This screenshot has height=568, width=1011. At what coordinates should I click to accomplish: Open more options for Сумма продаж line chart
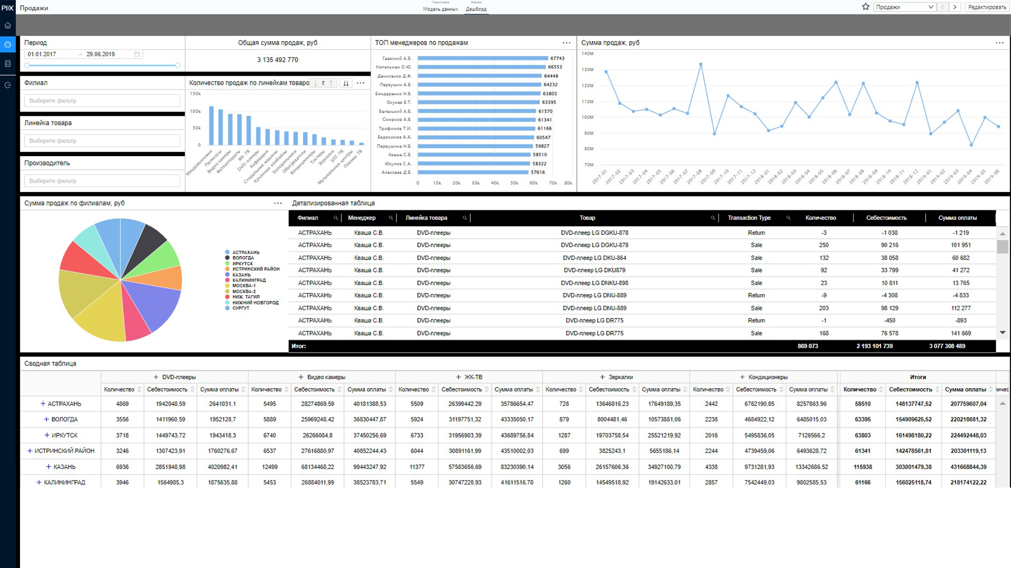coord(999,43)
